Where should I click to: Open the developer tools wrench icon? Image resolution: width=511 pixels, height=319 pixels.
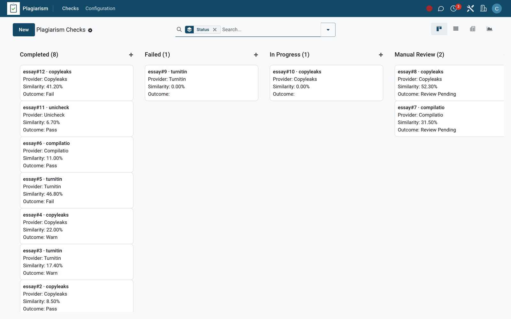tap(470, 9)
